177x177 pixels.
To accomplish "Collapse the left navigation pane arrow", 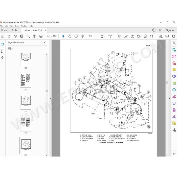I will pyautogui.click(x=50, y=98).
